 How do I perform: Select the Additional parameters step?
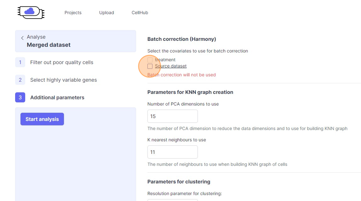point(57,97)
